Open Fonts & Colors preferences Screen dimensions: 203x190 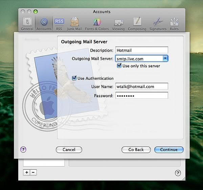pyautogui.click(x=97, y=24)
